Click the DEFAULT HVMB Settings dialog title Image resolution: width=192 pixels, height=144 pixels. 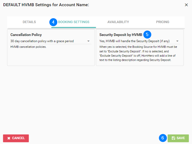pos(46,5)
